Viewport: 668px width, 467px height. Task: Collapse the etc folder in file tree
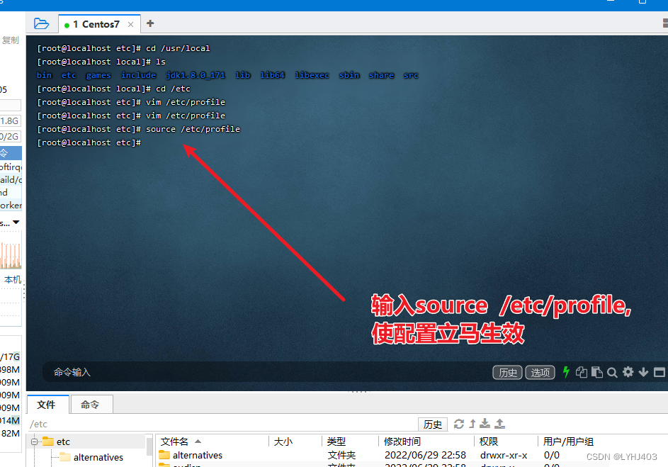coord(34,441)
